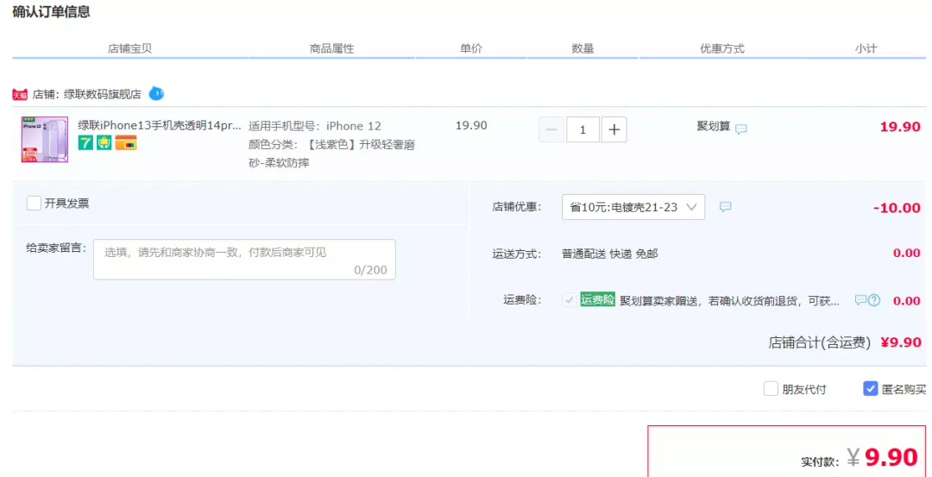Increase quantity with the plus button

[614, 129]
